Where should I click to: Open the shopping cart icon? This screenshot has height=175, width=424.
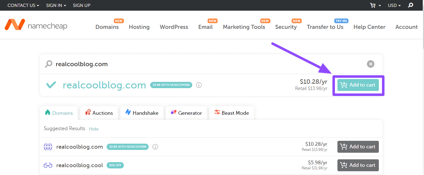[373, 5]
